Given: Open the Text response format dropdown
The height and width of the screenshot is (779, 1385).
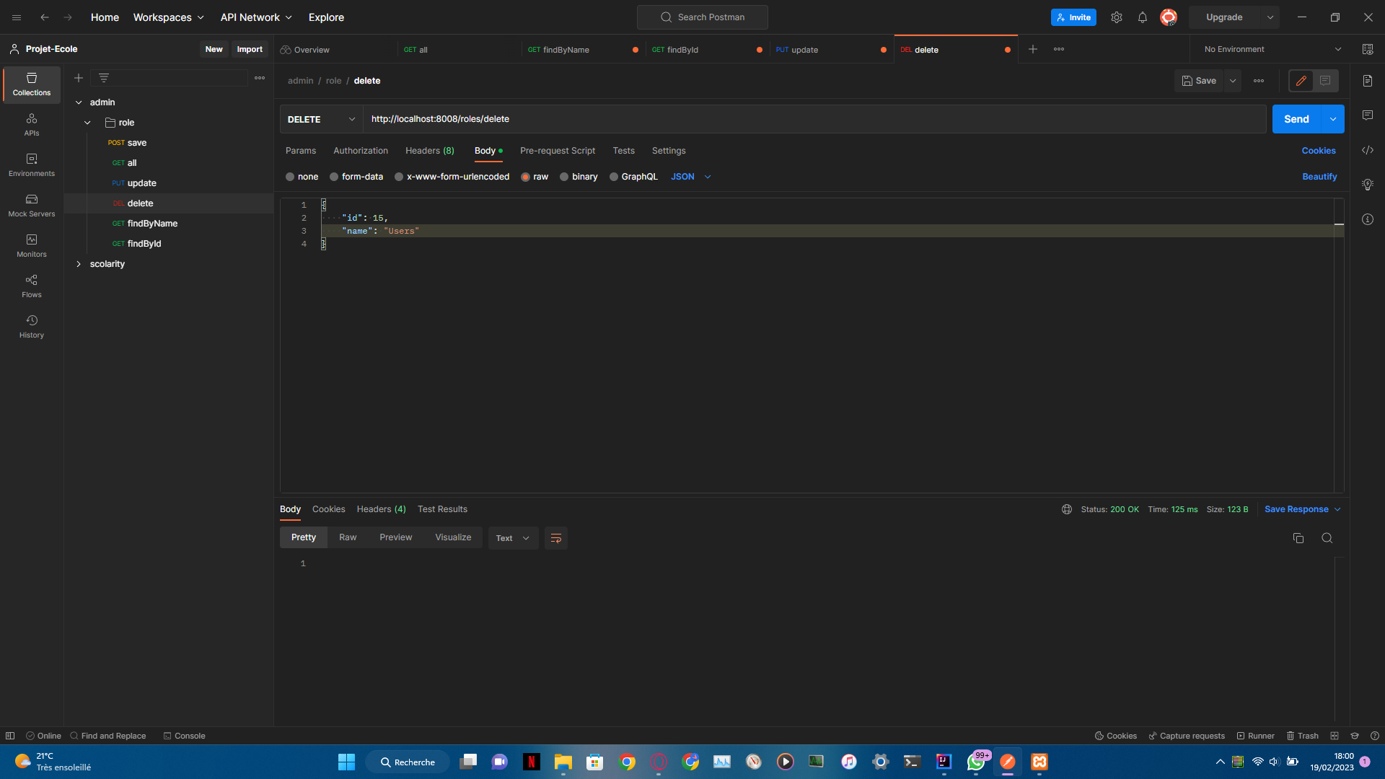Looking at the screenshot, I should 513,538.
